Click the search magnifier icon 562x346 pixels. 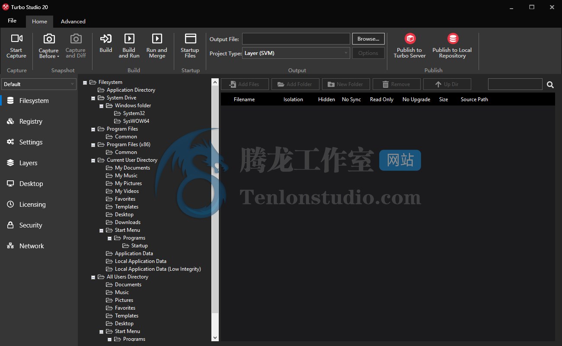[x=550, y=85]
